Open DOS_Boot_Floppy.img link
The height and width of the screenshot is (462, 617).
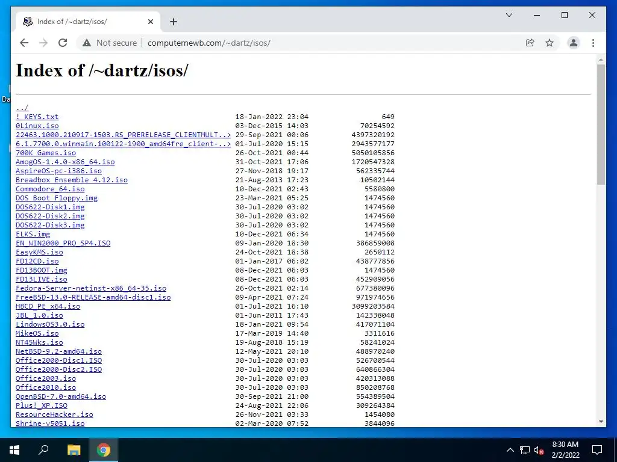click(57, 198)
